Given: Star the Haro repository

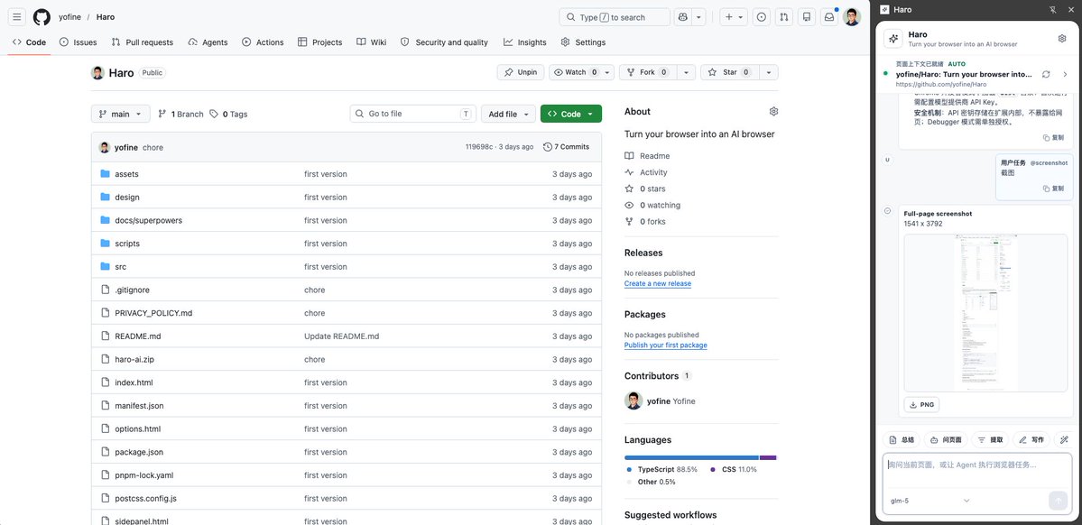Looking at the screenshot, I should click(x=730, y=72).
